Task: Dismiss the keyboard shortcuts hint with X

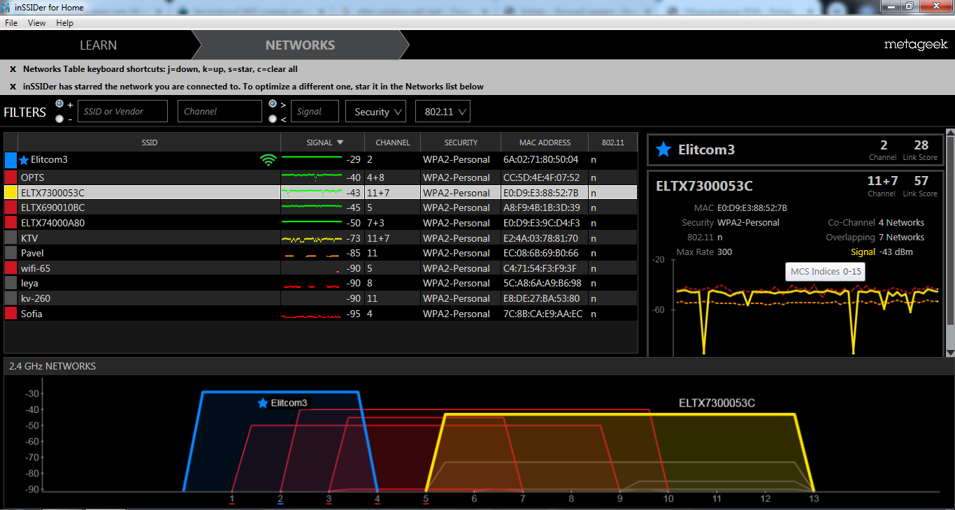Action: [13, 69]
